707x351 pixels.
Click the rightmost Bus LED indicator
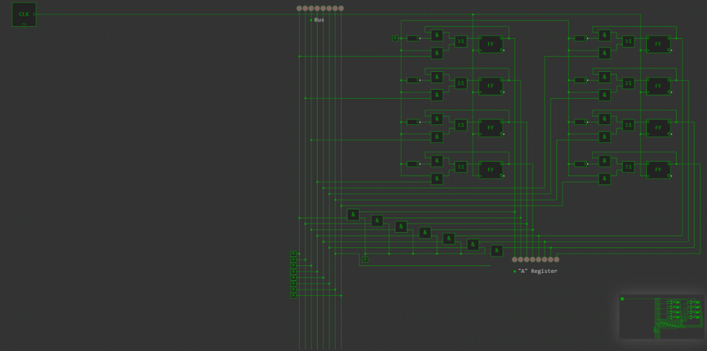pos(341,8)
